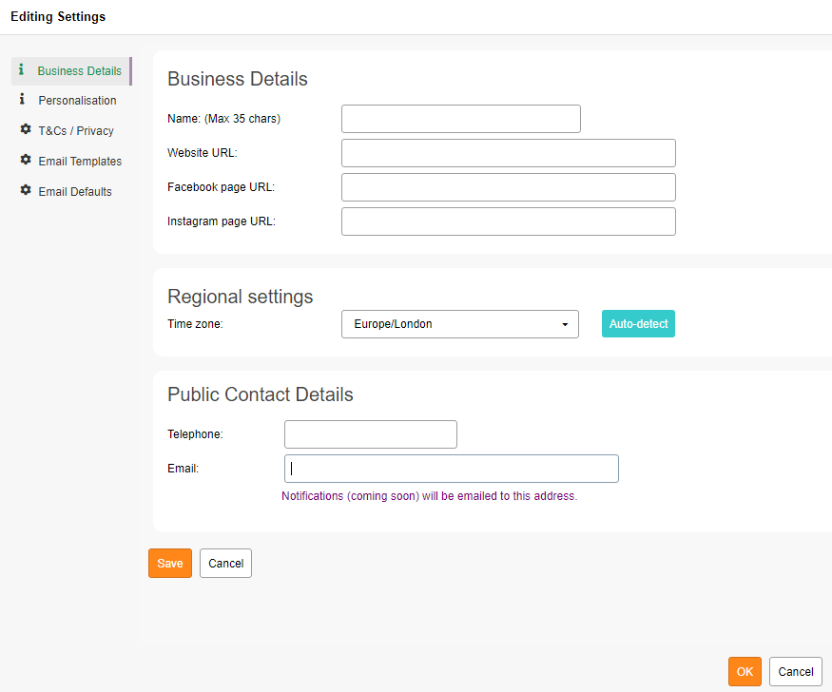Open the Email Templates section
832x692 pixels.
coord(80,162)
